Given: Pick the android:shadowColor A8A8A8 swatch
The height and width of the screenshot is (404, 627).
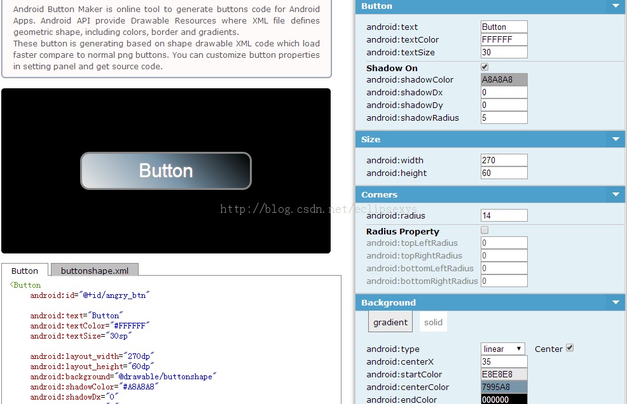Looking at the screenshot, I should 504,79.
